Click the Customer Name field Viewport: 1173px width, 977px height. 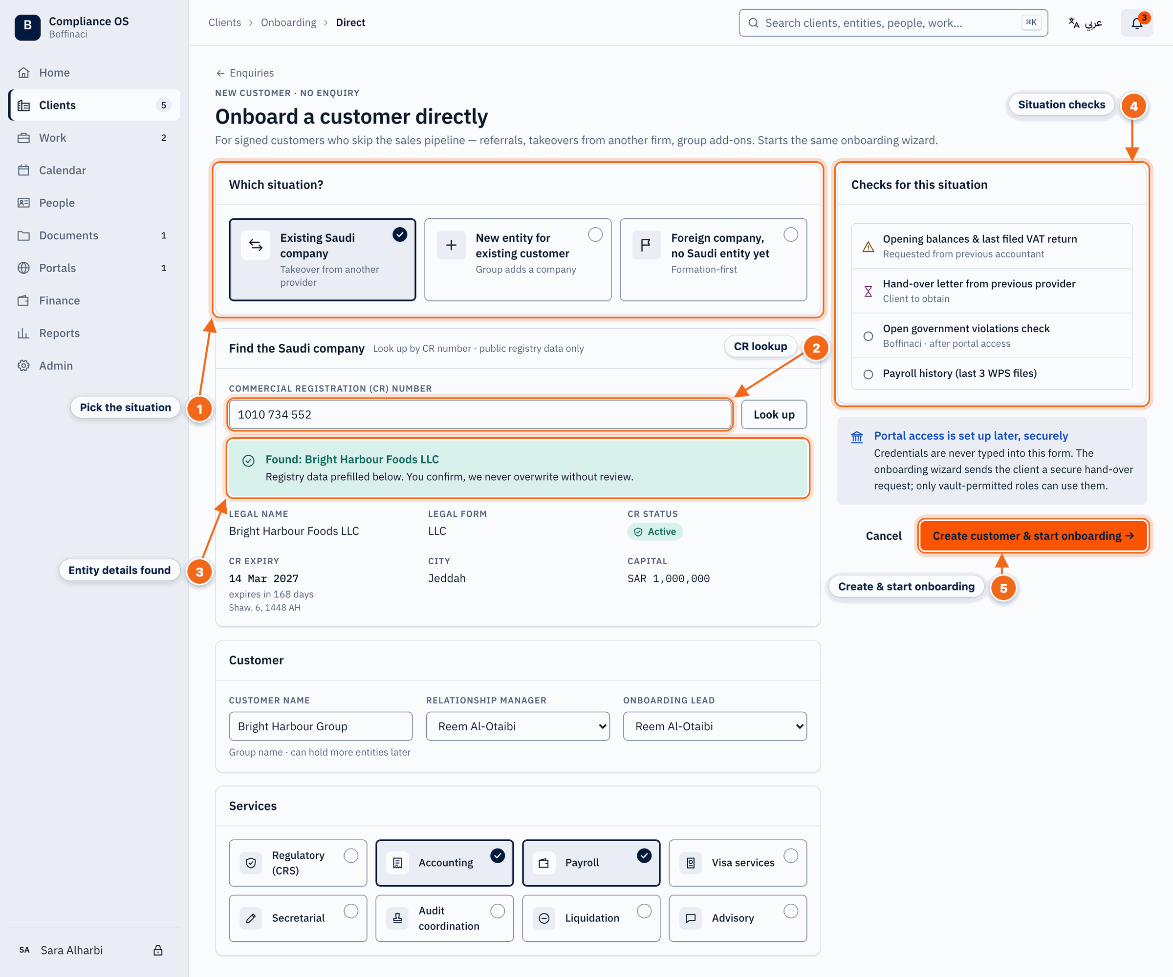(x=321, y=726)
